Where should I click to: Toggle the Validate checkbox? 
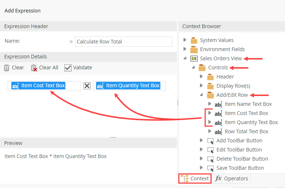[x=68, y=68]
